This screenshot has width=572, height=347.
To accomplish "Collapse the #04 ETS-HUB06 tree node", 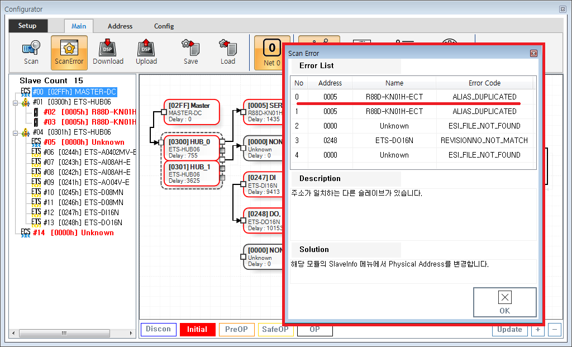I will 15,132.
